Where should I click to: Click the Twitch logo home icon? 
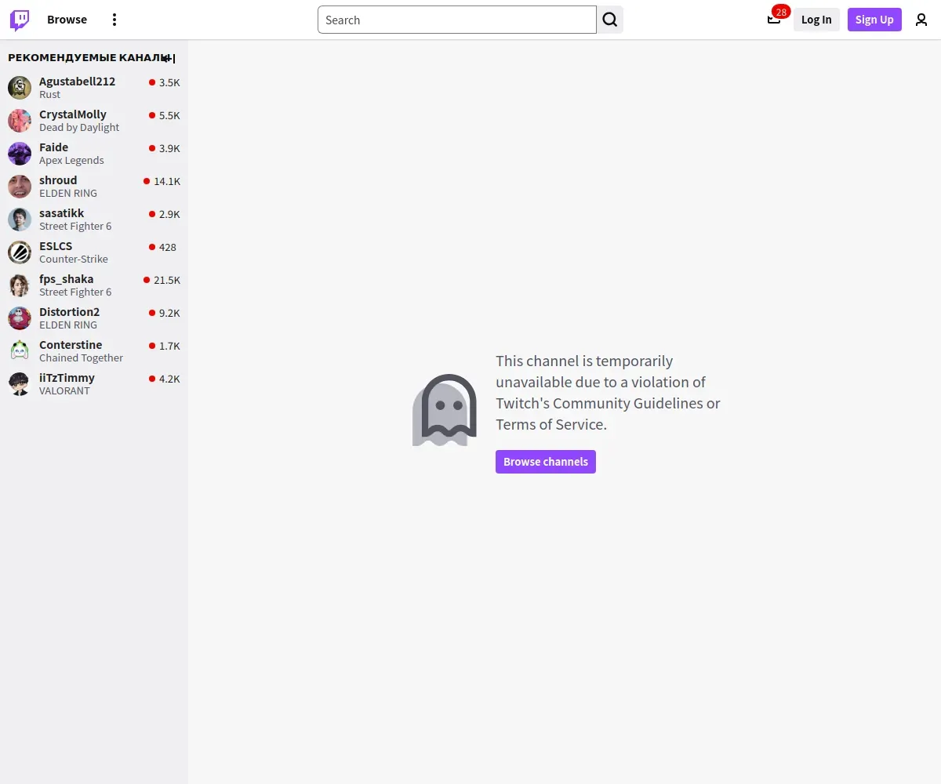20,20
